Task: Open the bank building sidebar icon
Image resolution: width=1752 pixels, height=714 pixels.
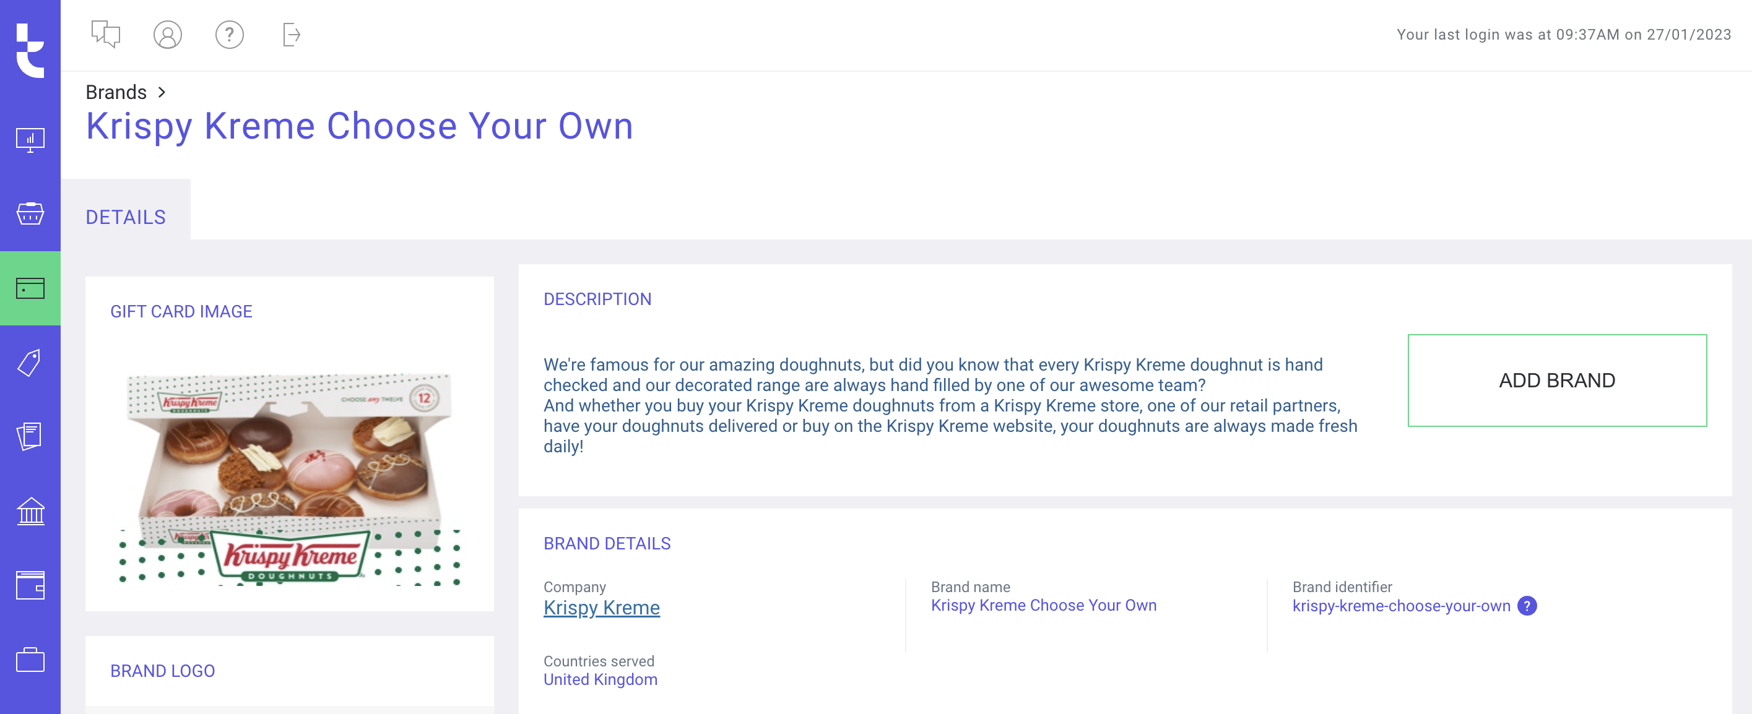Action: point(30,510)
